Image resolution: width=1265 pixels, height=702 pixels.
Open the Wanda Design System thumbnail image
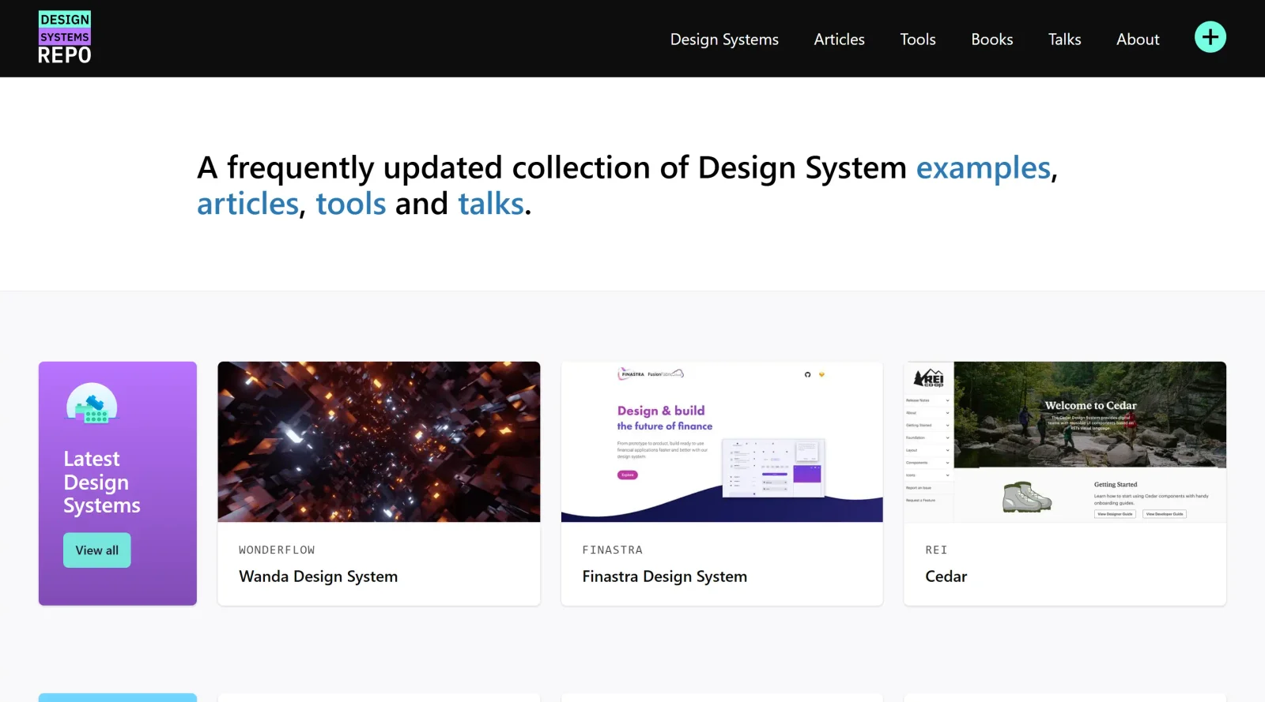(x=379, y=441)
